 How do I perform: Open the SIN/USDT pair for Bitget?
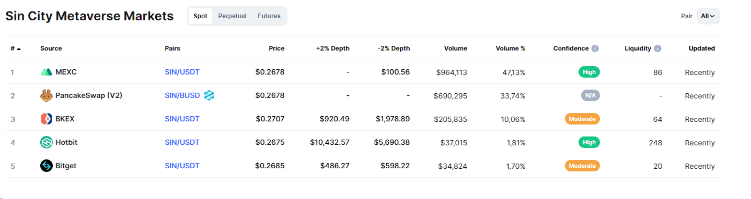pos(182,166)
